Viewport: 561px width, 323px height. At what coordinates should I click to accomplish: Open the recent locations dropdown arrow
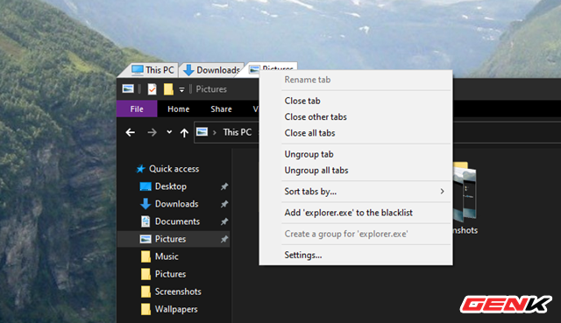tap(169, 132)
